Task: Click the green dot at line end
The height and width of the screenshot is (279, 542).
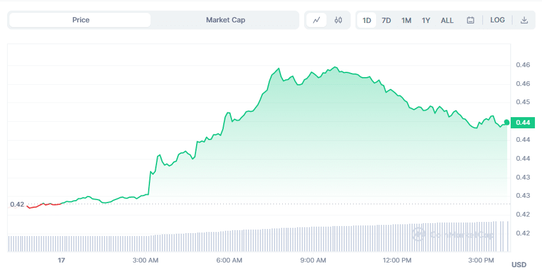Action: click(x=507, y=122)
